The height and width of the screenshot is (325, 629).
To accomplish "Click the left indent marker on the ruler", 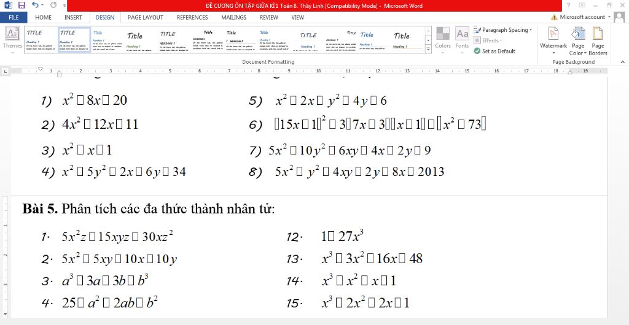I will click(59, 74).
